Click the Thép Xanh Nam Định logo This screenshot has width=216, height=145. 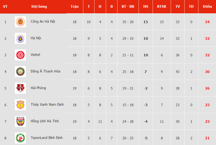click(x=20, y=105)
